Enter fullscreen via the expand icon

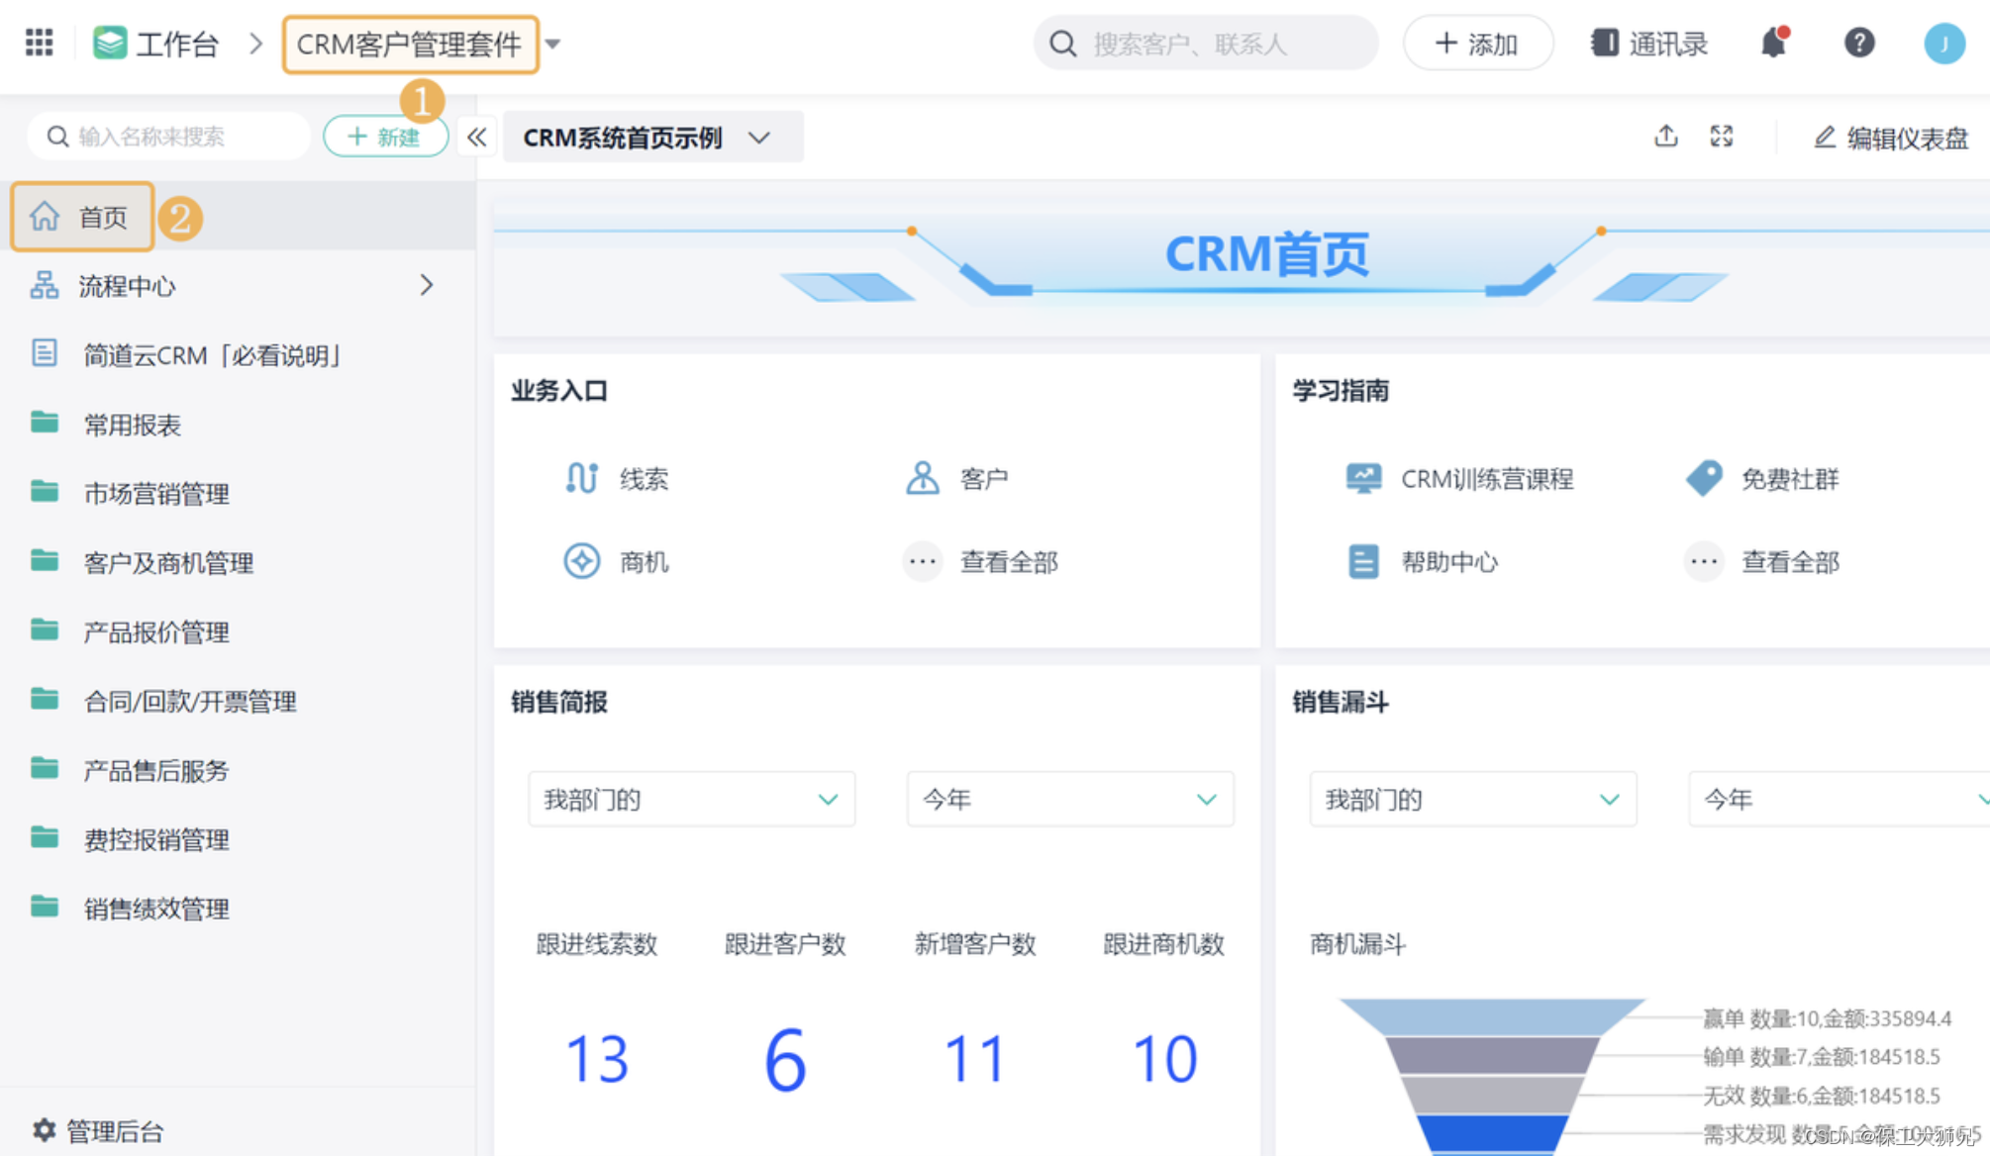click(x=1722, y=137)
